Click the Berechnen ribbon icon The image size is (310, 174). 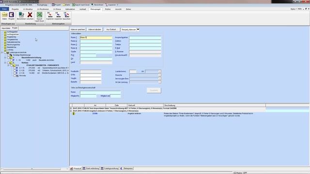[21, 16]
